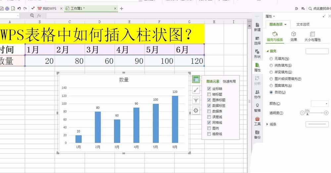331x173 pixels.
Task: Check the 数据表 chart element
Action: 209,111
